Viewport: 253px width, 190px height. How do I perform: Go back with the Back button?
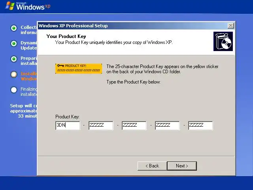(x=152, y=166)
